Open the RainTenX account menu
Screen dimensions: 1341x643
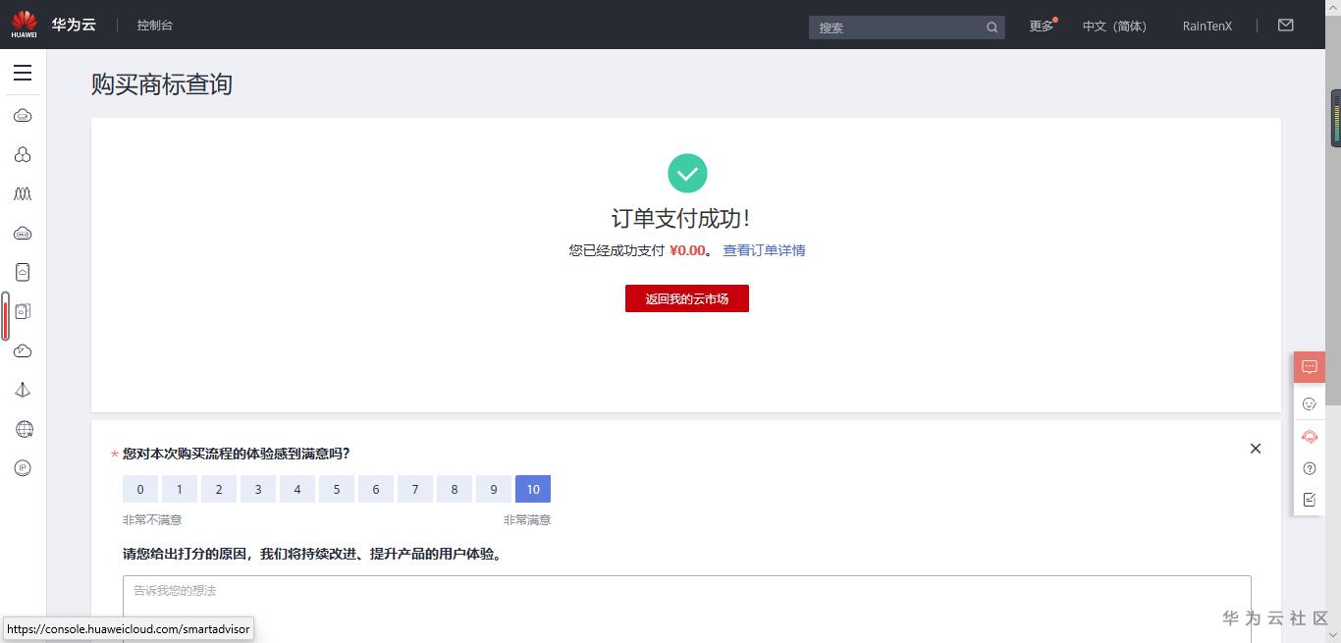point(1207,27)
